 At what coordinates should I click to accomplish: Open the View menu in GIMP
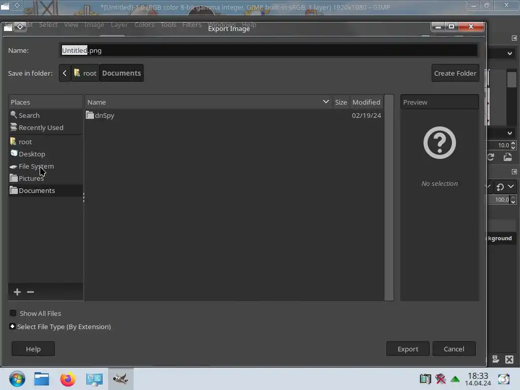(71, 24)
